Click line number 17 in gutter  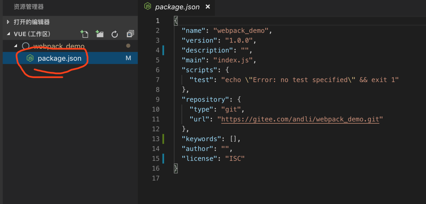click(156, 178)
